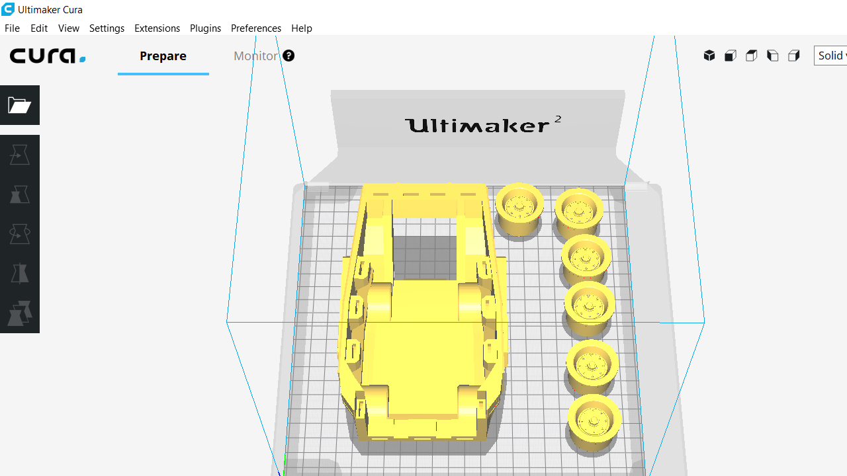847x476 pixels.
Task: Open a file with the folder icon
Action: tap(20, 105)
